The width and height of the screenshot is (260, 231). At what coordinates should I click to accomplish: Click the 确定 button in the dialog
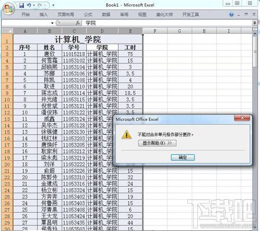click(x=183, y=158)
